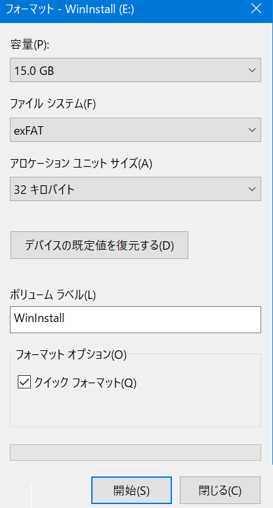Expand the exFAT file system dropdown
Viewport: 273px width, 508px height.
[x=136, y=130]
